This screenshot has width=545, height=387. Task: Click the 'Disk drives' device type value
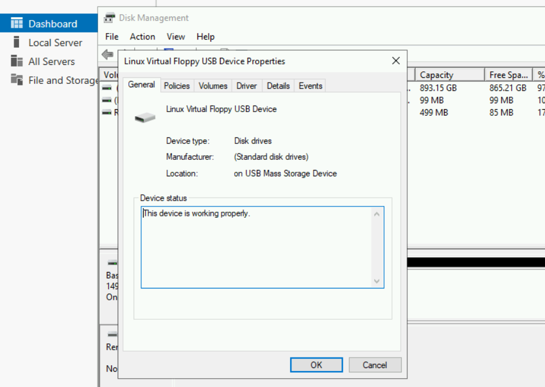[x=252, y=141]
